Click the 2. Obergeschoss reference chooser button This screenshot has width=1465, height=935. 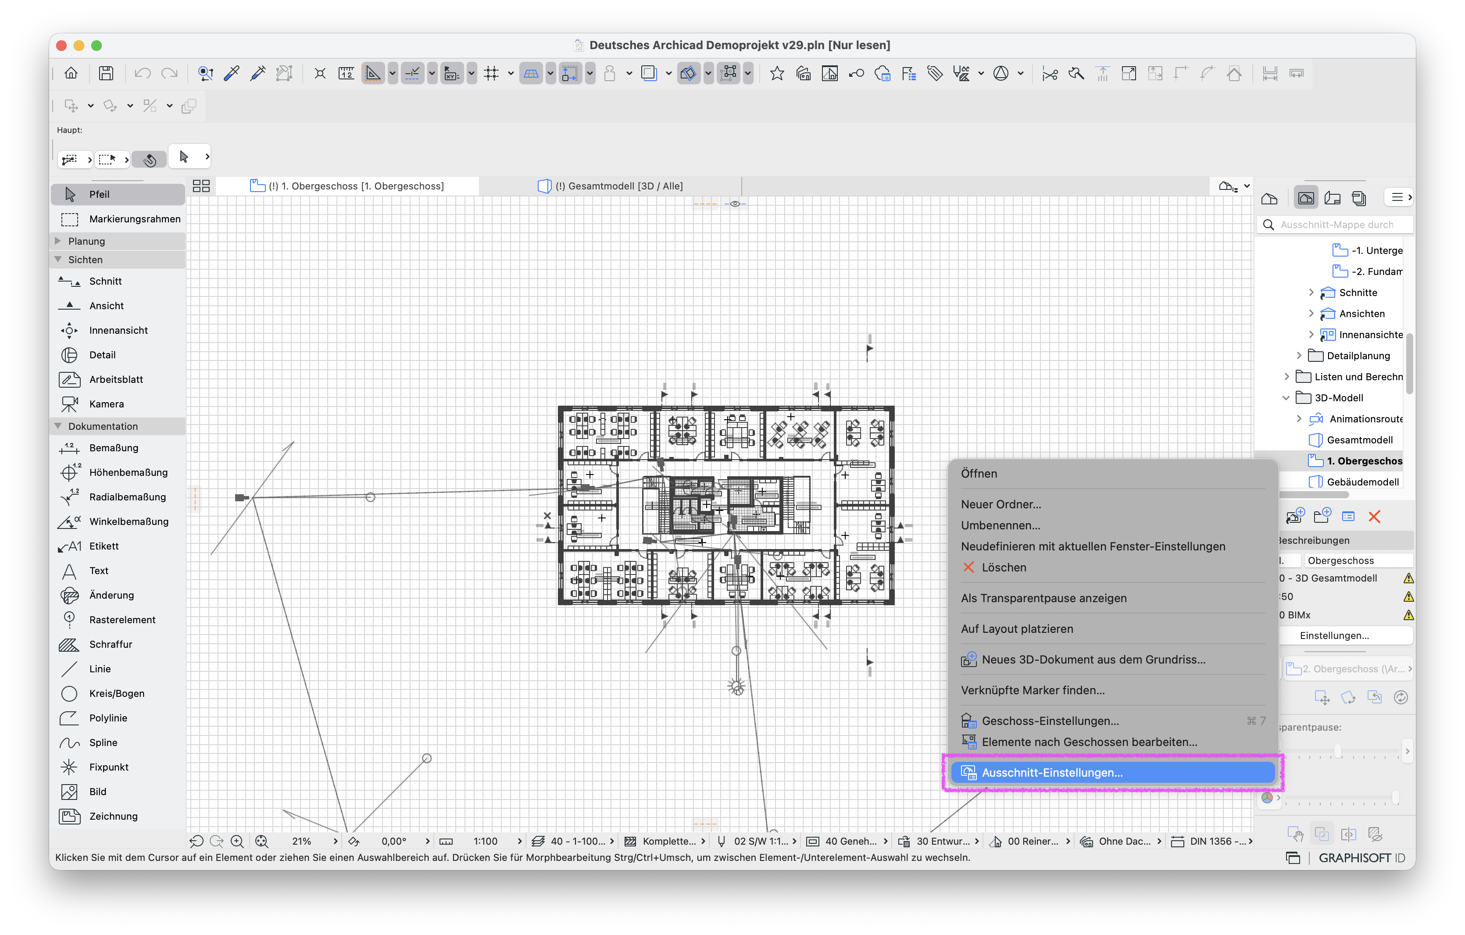[x=1348, y=668]
